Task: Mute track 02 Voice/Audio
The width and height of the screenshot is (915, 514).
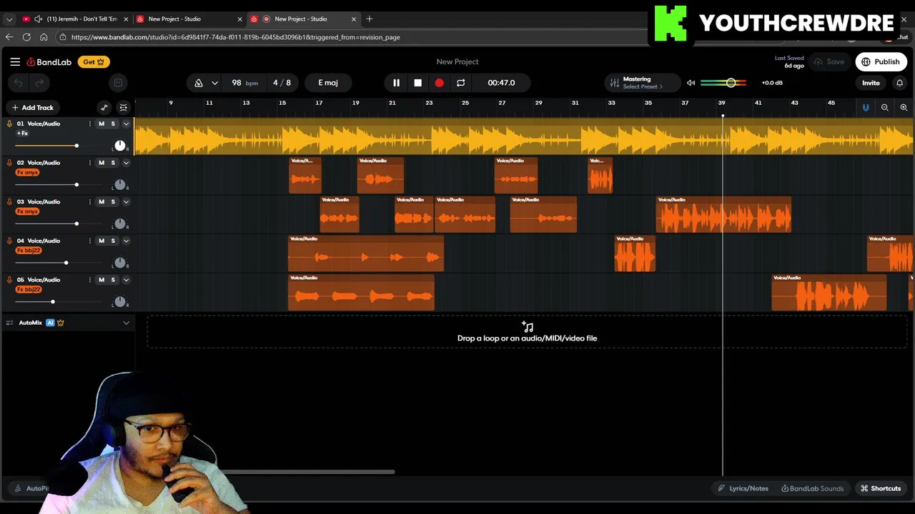Action: (102, 163)
